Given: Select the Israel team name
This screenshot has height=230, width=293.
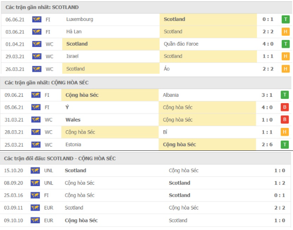Looking at the screenshot, I should pyautogui.click(x=73, y=56).
